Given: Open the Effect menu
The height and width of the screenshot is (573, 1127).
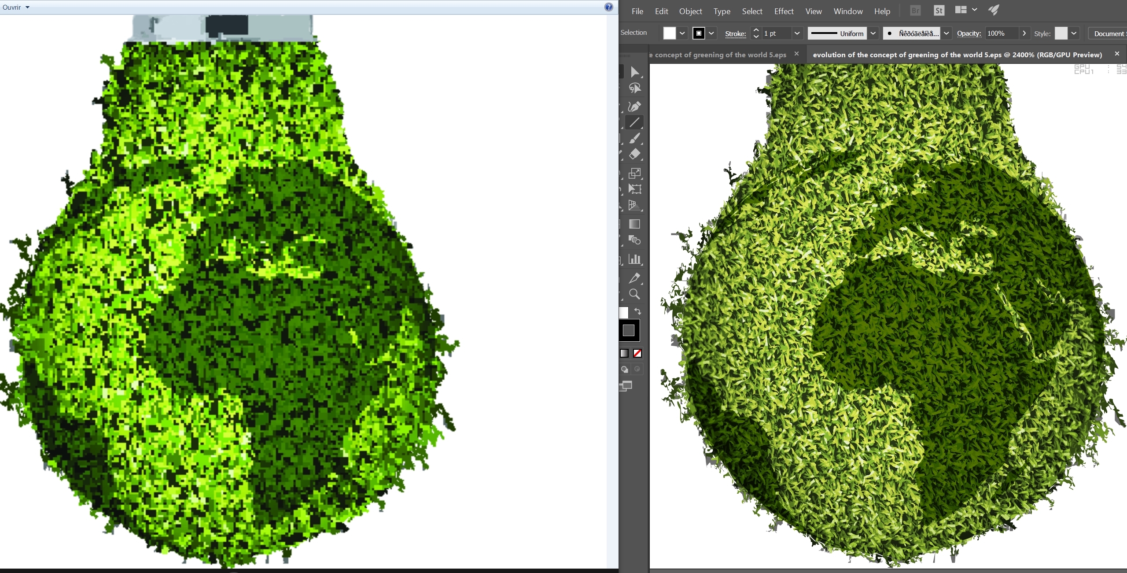Looking at the screenshot, I should click(784, 11).
